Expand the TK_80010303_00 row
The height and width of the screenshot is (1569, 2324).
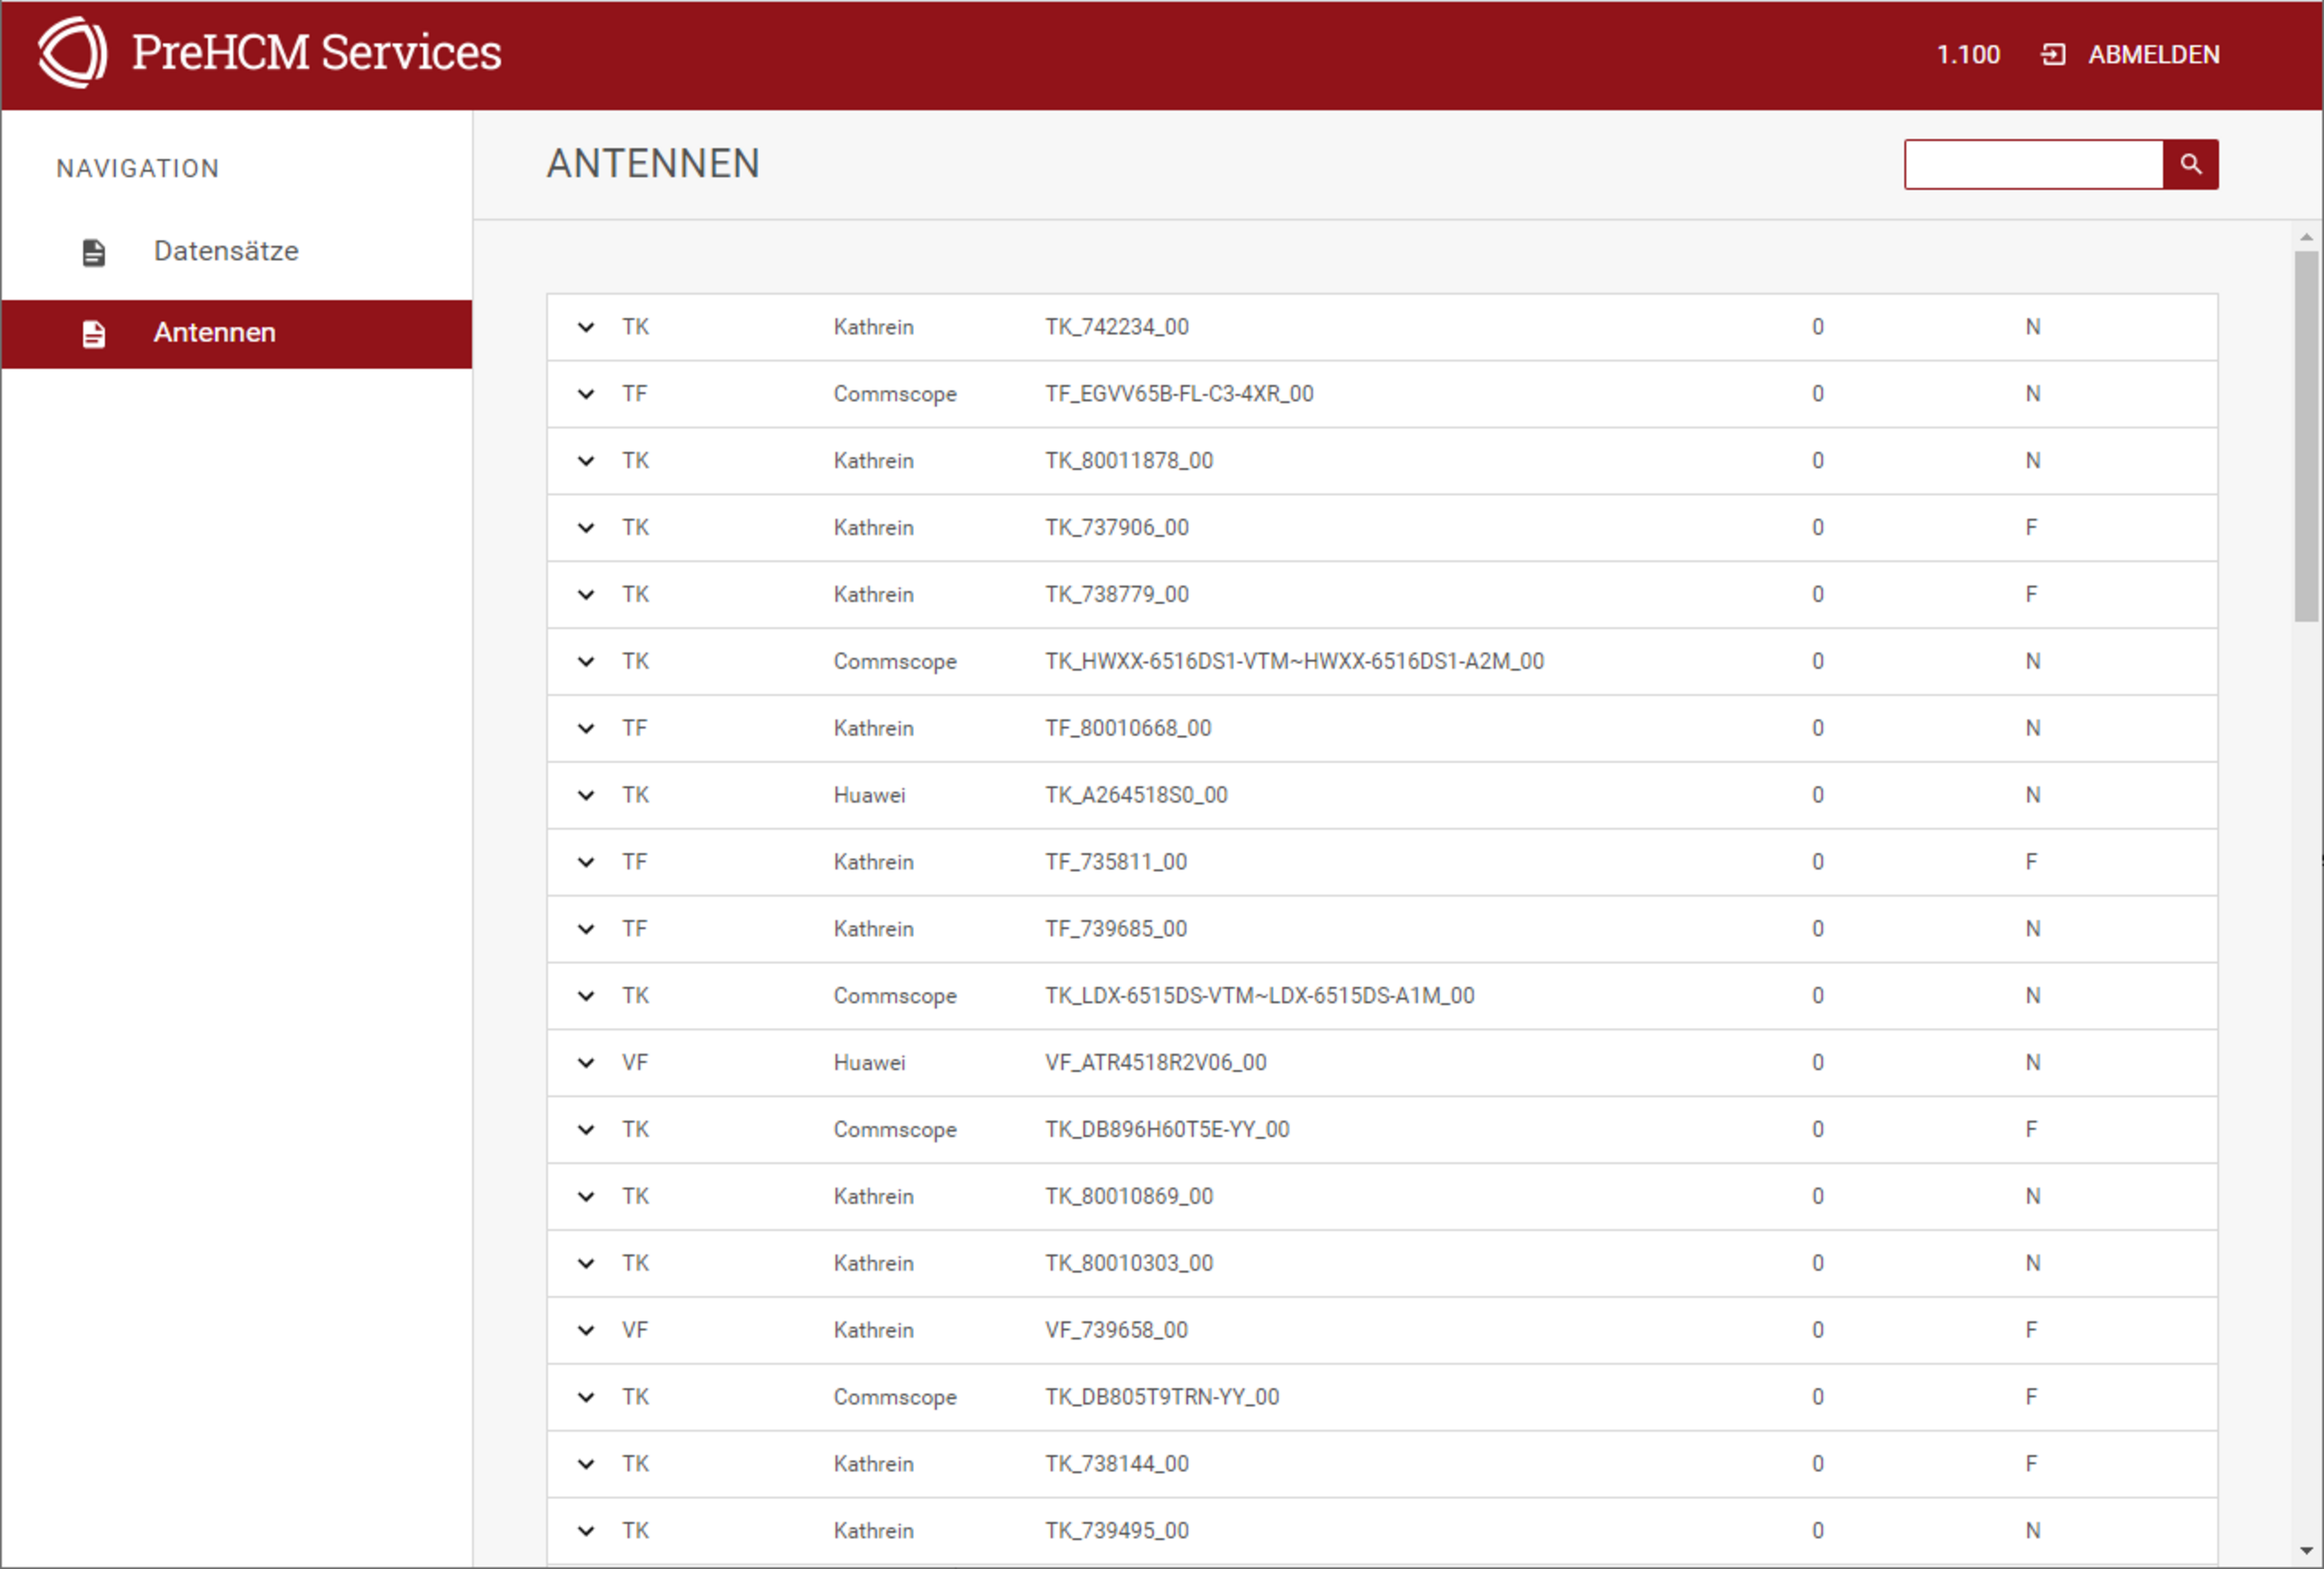(586, 1264)
